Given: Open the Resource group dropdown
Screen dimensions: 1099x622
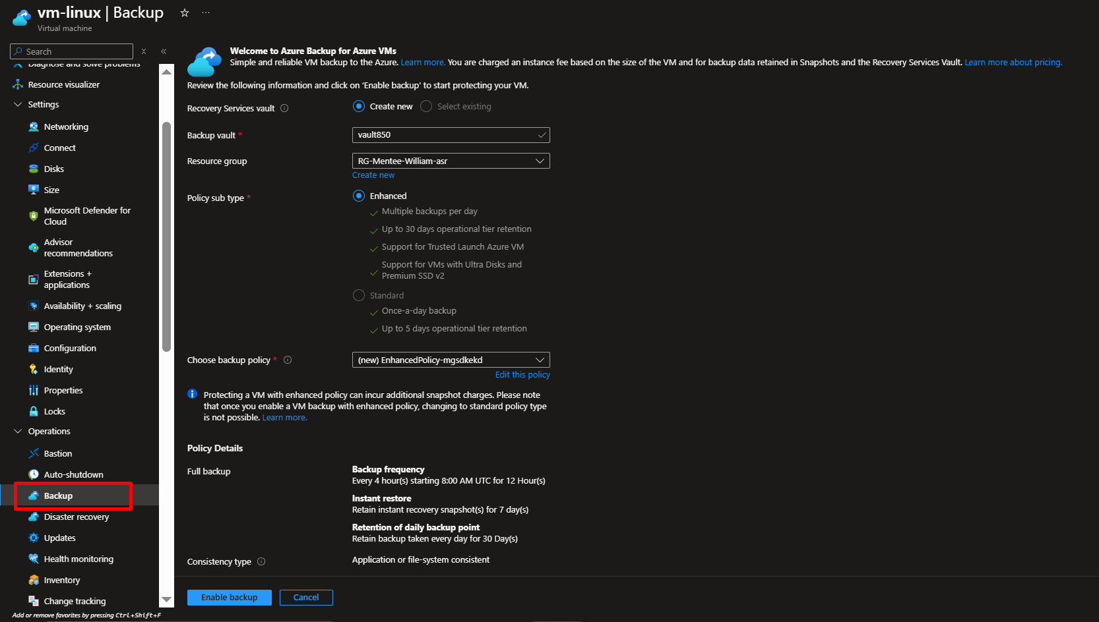Looking at the screenshot, I should 451,161.
